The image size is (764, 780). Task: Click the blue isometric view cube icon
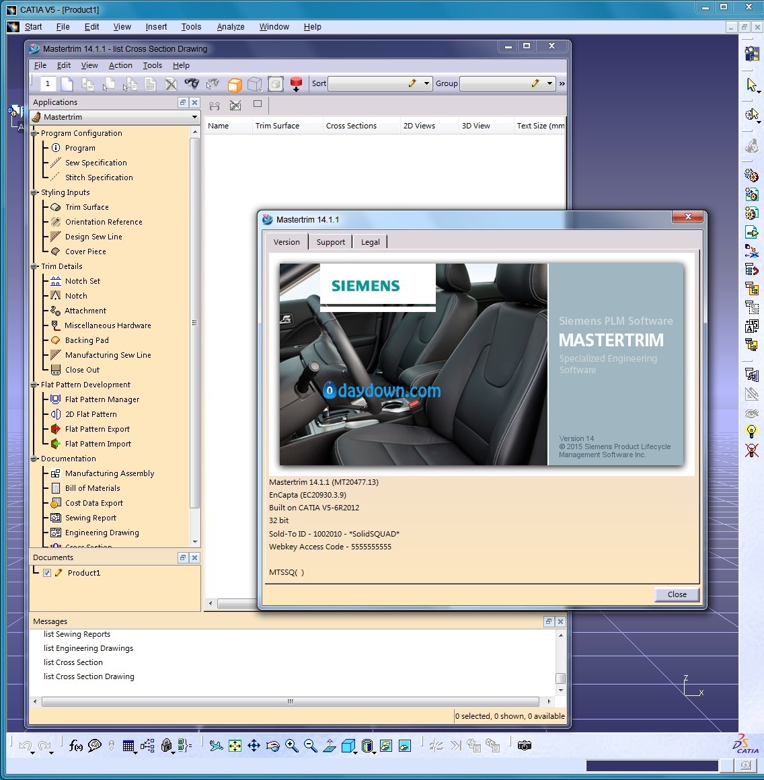(x=348, y=745)
